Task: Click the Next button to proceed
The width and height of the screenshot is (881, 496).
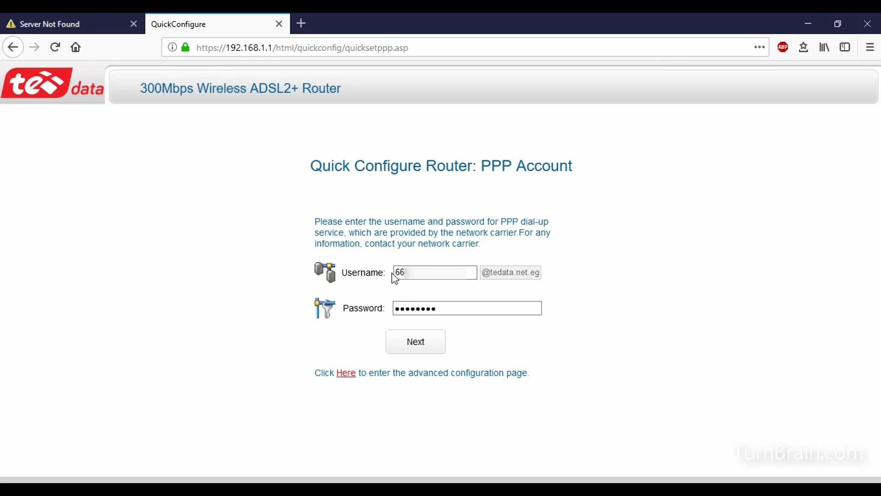Action: pyautogui.click(x=416, y=342)
